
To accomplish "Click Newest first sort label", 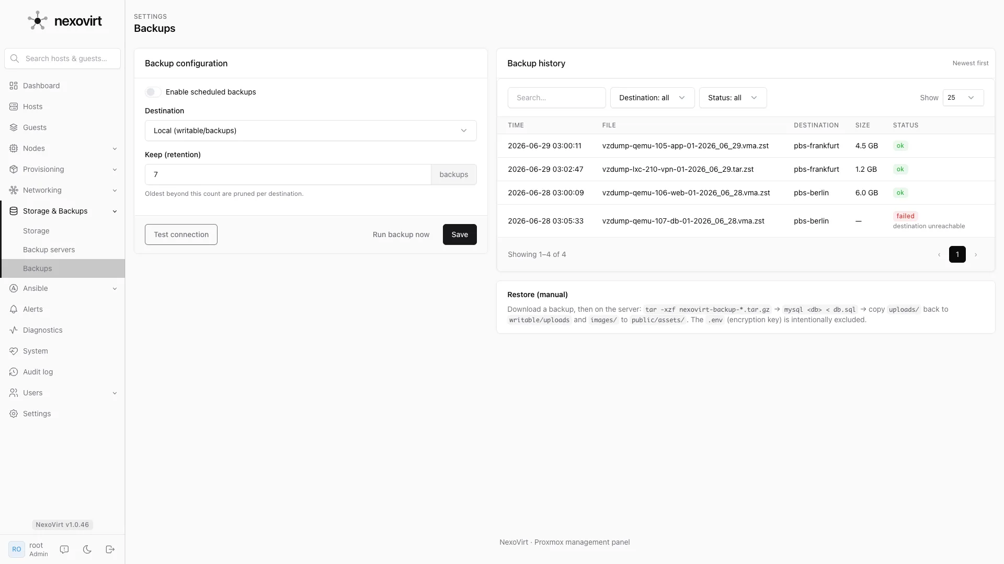I will 971,63.
